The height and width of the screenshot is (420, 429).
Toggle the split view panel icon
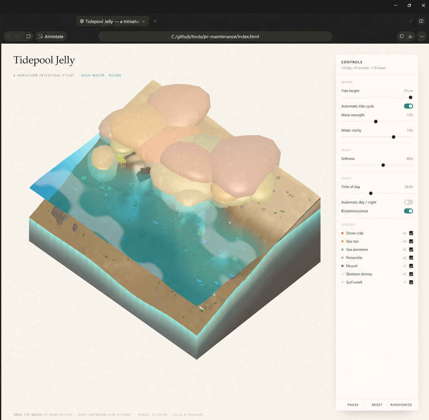tap(421, 21)
